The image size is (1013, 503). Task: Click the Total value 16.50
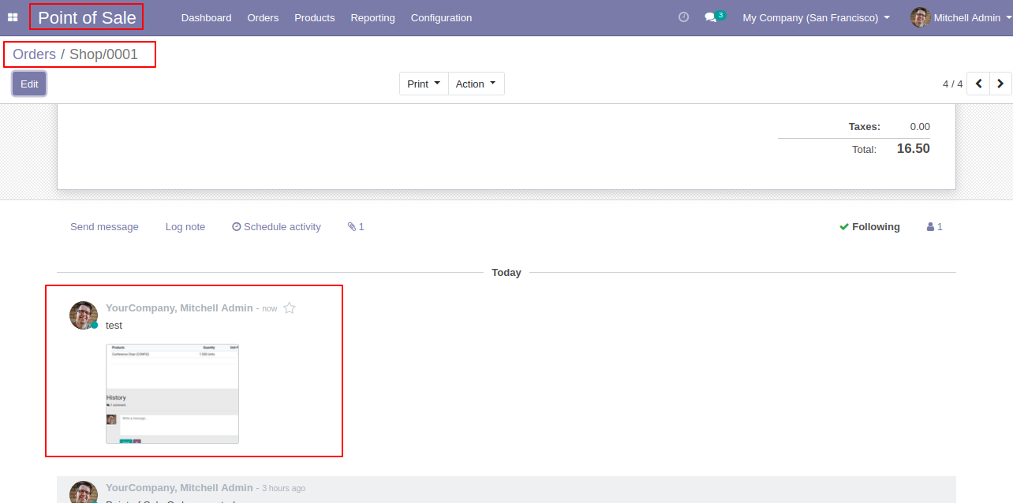pyautogui.click(x=913, y=148)
